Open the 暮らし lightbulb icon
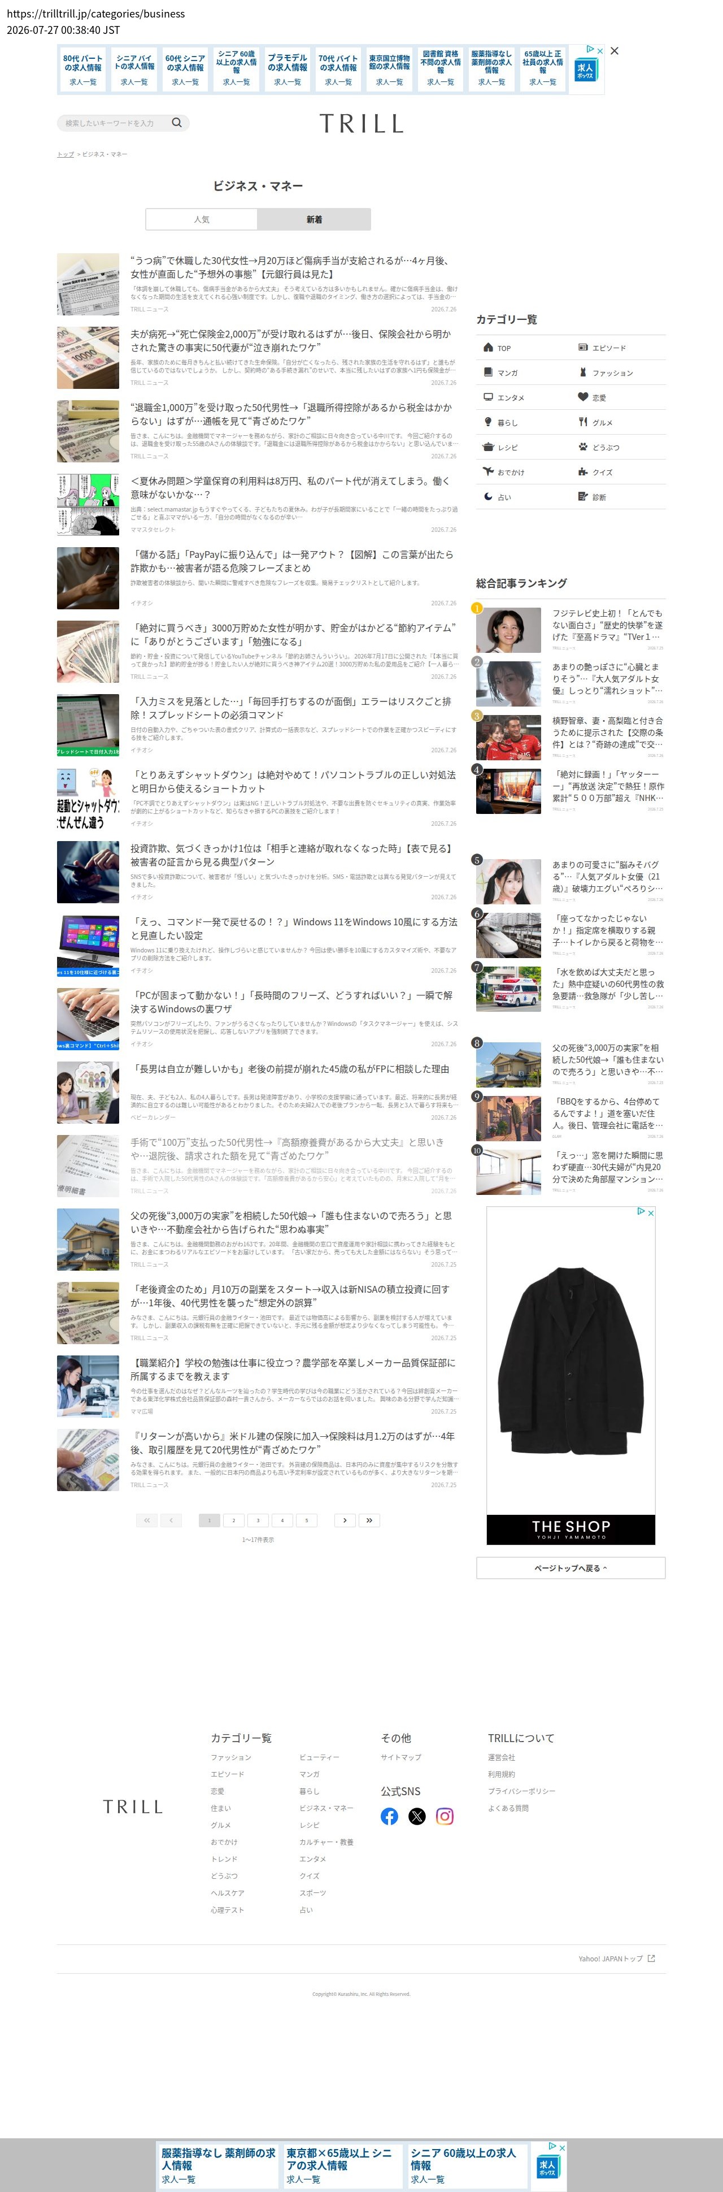 click(x=488, y=421)
